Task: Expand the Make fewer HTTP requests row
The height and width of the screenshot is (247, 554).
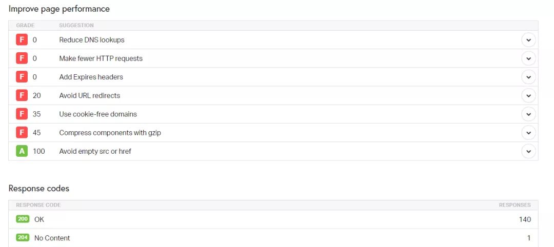Action: (528, 58)
